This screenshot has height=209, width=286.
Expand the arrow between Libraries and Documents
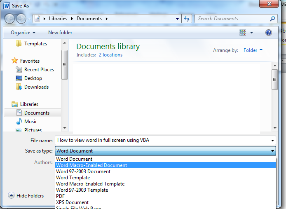(72, 19)
